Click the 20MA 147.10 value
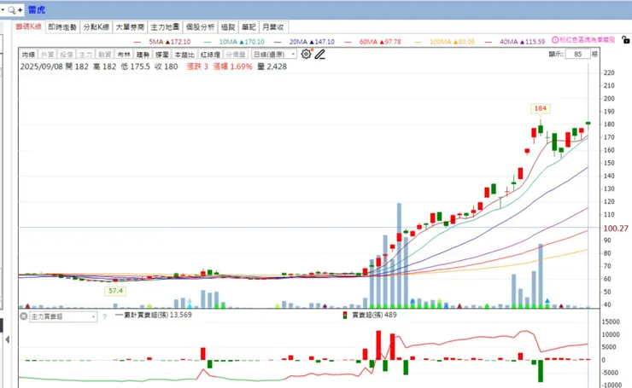Image resolution: width=632 pixels, height=388 pixels. coord(312,42)
